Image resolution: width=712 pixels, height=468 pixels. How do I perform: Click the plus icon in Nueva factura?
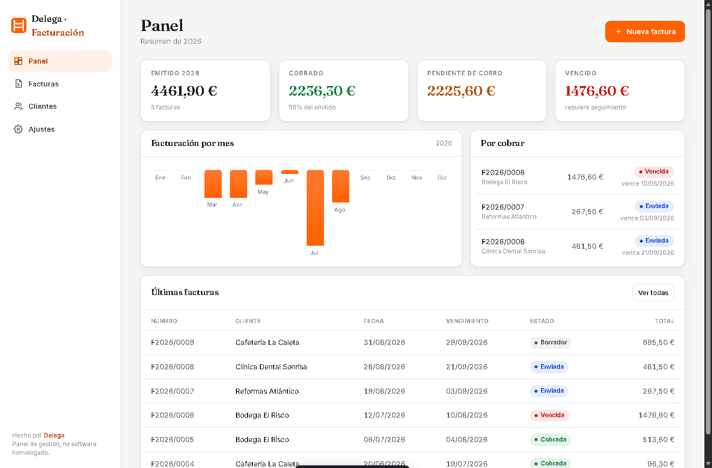pyautogui.click(x=618, y=32)
